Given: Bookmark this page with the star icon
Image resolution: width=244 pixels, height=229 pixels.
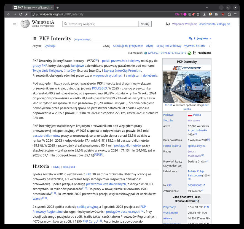Looking at the screenshot, I should 198,14.
